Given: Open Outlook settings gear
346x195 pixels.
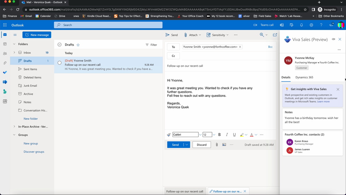Looking at the screenshot, I should coord(311,25).
